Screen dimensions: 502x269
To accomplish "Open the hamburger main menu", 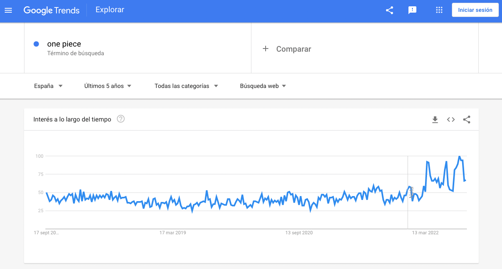I will tap(8, 10).
